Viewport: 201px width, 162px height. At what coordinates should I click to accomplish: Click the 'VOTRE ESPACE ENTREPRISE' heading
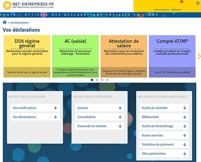93,97
